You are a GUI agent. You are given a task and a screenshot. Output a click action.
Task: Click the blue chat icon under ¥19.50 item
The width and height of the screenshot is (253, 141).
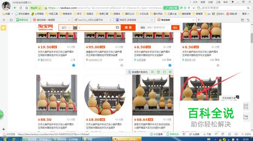(x=74, y=65)
